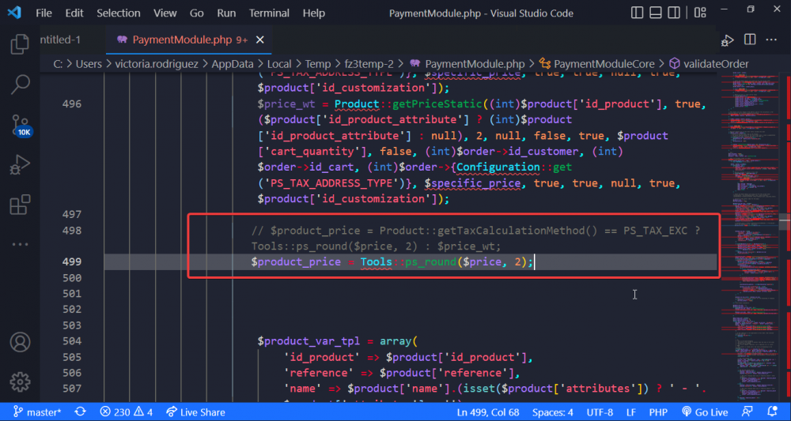Open the Explorer view in activity bar
Image resolution: width=791 pixels, height=421 pixels.
click(21, 44)
